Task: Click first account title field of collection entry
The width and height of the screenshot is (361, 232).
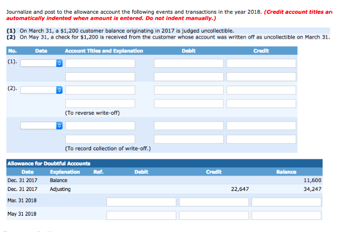Action: [x=100, y=126]
